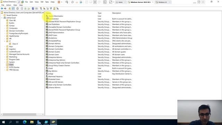Go back with the blue back arrow
The width and height of the screenshot is (222, 125).
tap(2, 8)
